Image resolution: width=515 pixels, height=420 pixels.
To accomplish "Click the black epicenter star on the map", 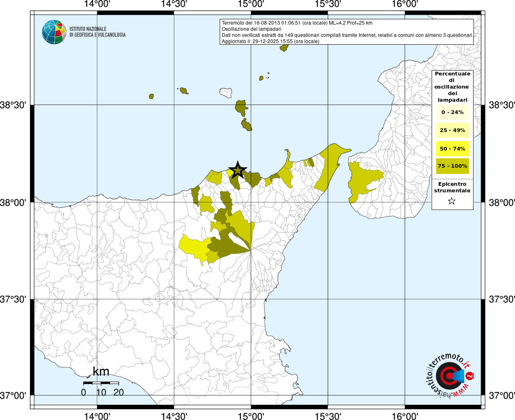I will (x=237, y=170).
